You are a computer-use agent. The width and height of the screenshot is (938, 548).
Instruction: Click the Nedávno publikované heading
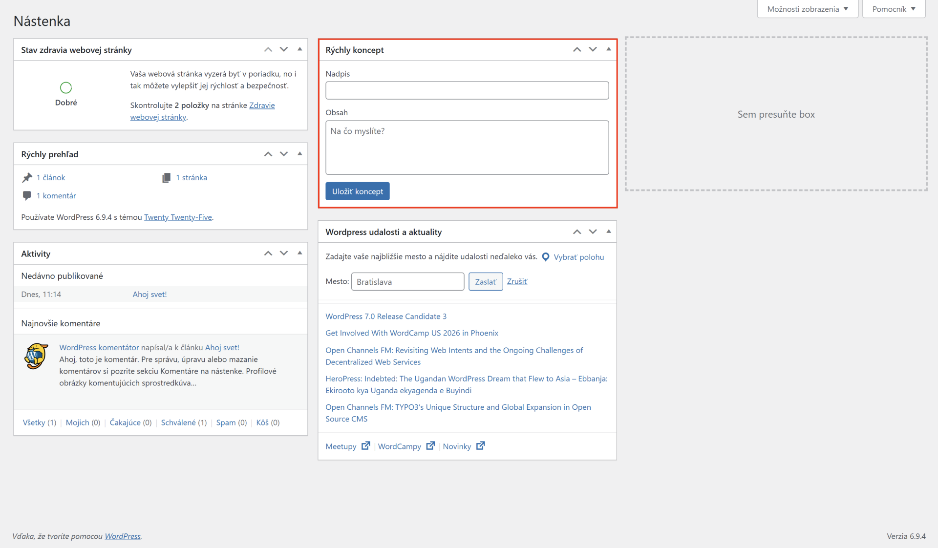(62, 275)
